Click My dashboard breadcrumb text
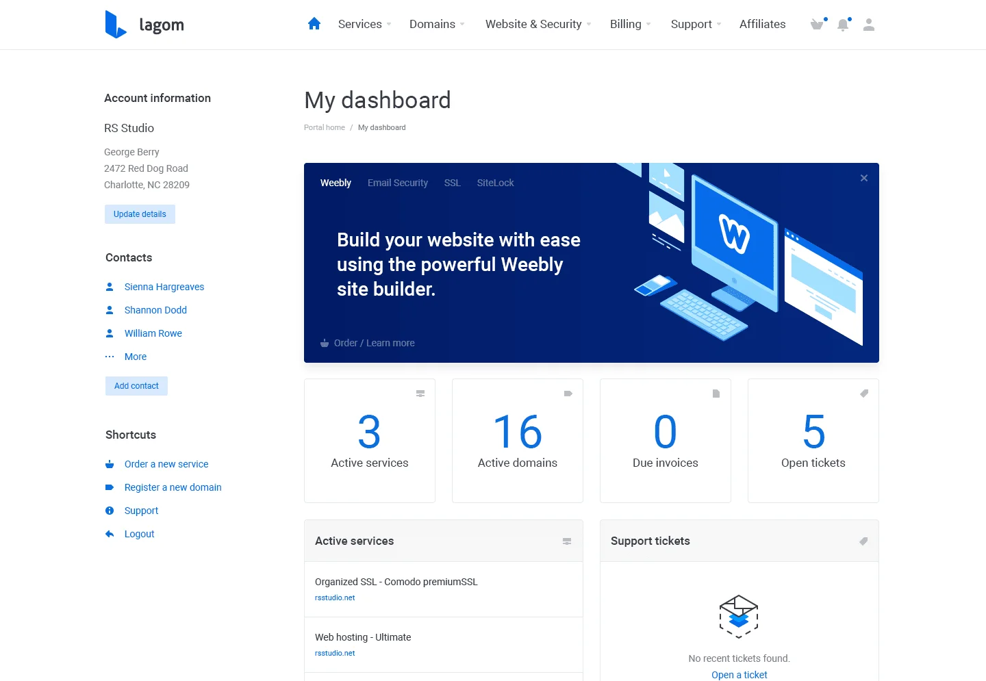The height and width of the screenshot is (681, 986). tap(382, 127)
